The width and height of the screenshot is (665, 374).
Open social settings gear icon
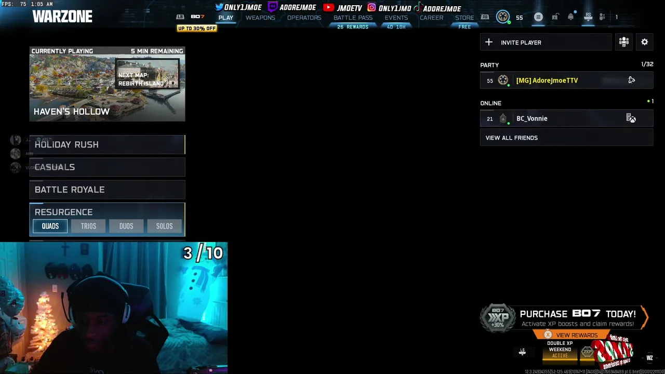645,42
